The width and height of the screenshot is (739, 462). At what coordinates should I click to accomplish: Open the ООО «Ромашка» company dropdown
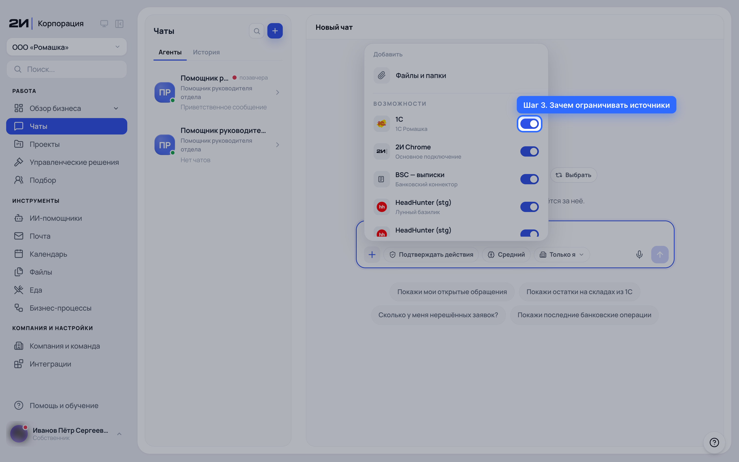click(66, 47)
